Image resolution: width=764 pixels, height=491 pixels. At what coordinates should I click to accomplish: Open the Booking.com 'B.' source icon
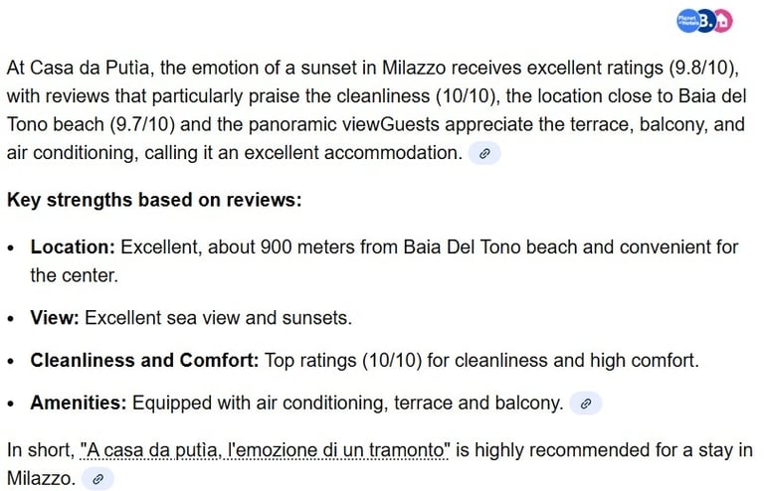pos(705,22)
